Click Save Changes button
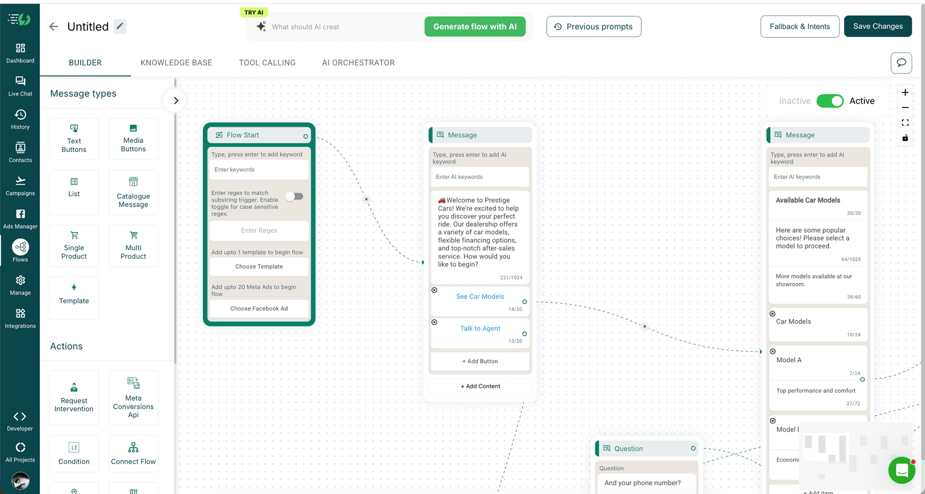The width and height of the screenshot is (925, 494). 878,26
